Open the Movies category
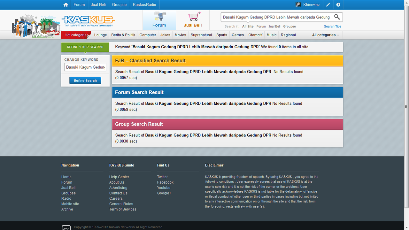This screenshot has width=409, height=230. (181, 35)
